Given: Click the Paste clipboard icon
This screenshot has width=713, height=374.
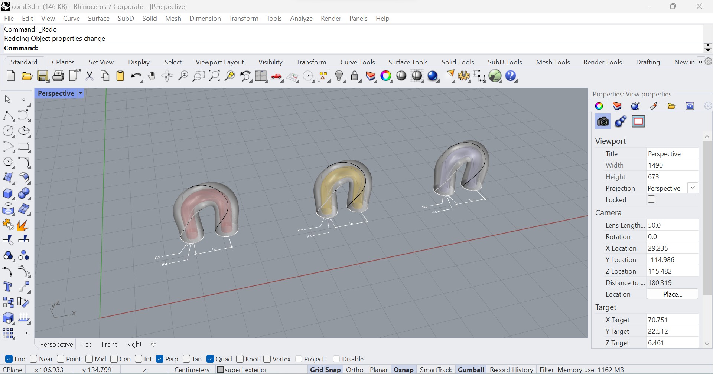Looking at the screenshot, I should pyautogui.click(x=120, y=76).
